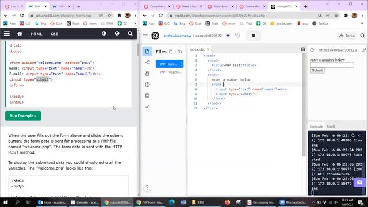The width and height of the screenshot is (368, 207).
Task: Open extensions puzzle icon in left browser
Action: click(120, 16)
